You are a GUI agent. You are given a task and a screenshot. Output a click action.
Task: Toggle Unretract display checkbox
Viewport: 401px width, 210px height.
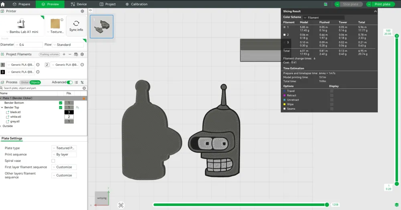(x=332, y=100)
